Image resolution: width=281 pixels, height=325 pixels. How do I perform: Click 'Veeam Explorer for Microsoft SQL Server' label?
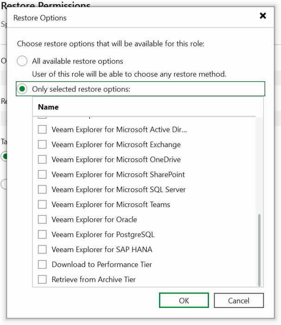[118, 189]
